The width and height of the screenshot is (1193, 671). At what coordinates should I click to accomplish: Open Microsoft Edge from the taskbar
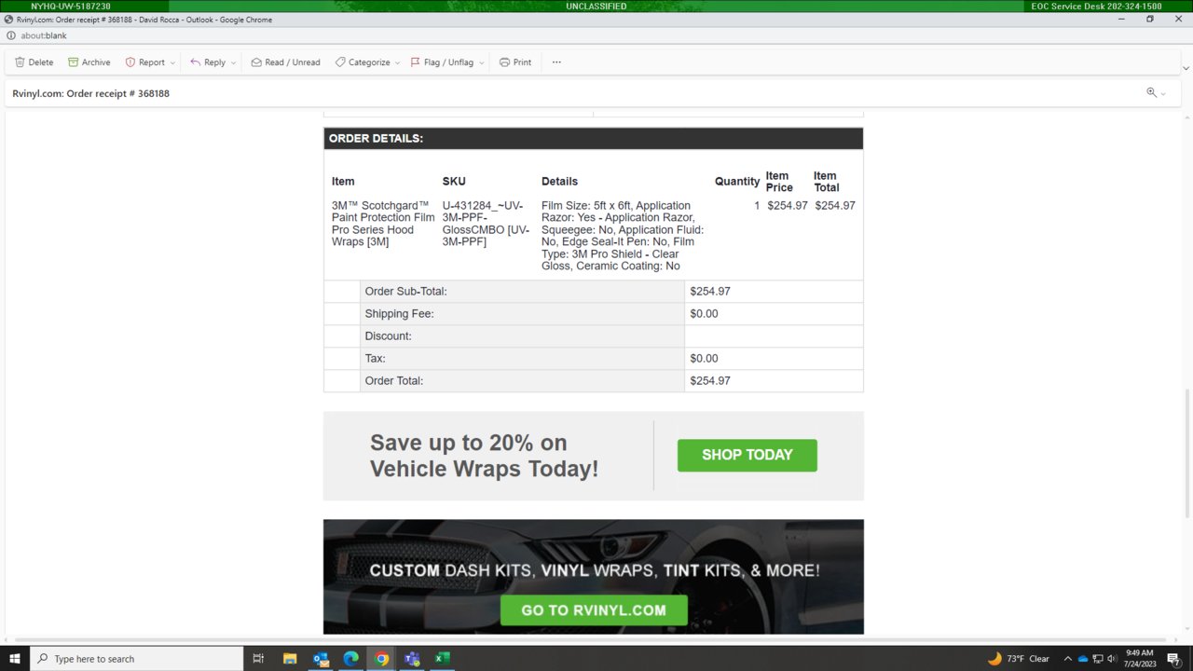[x=350, y=659]
